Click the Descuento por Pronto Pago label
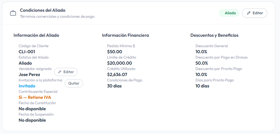 [x=219, y=69]
